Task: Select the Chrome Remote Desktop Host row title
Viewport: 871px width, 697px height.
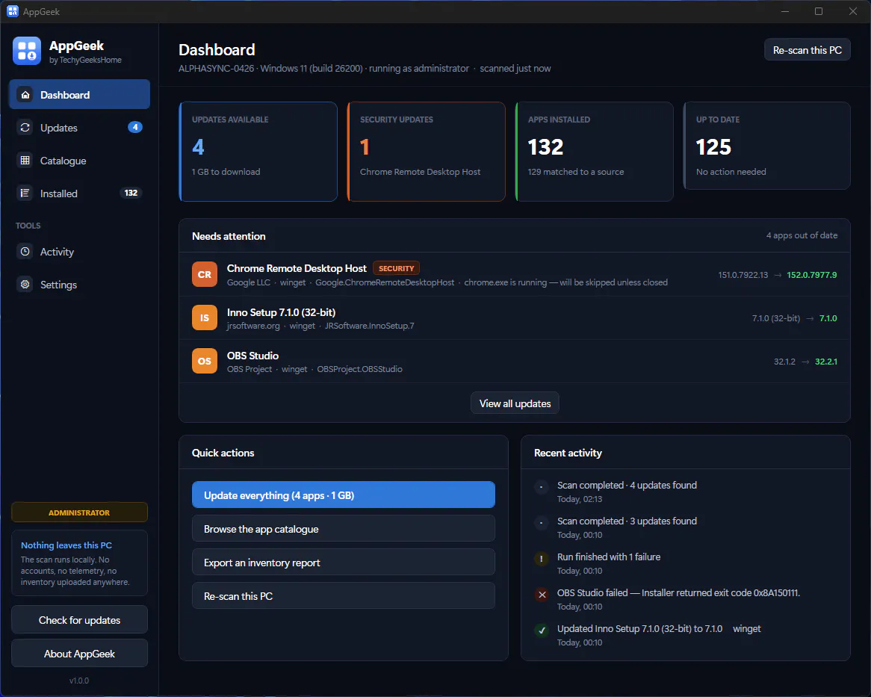Action: [297, 268]
